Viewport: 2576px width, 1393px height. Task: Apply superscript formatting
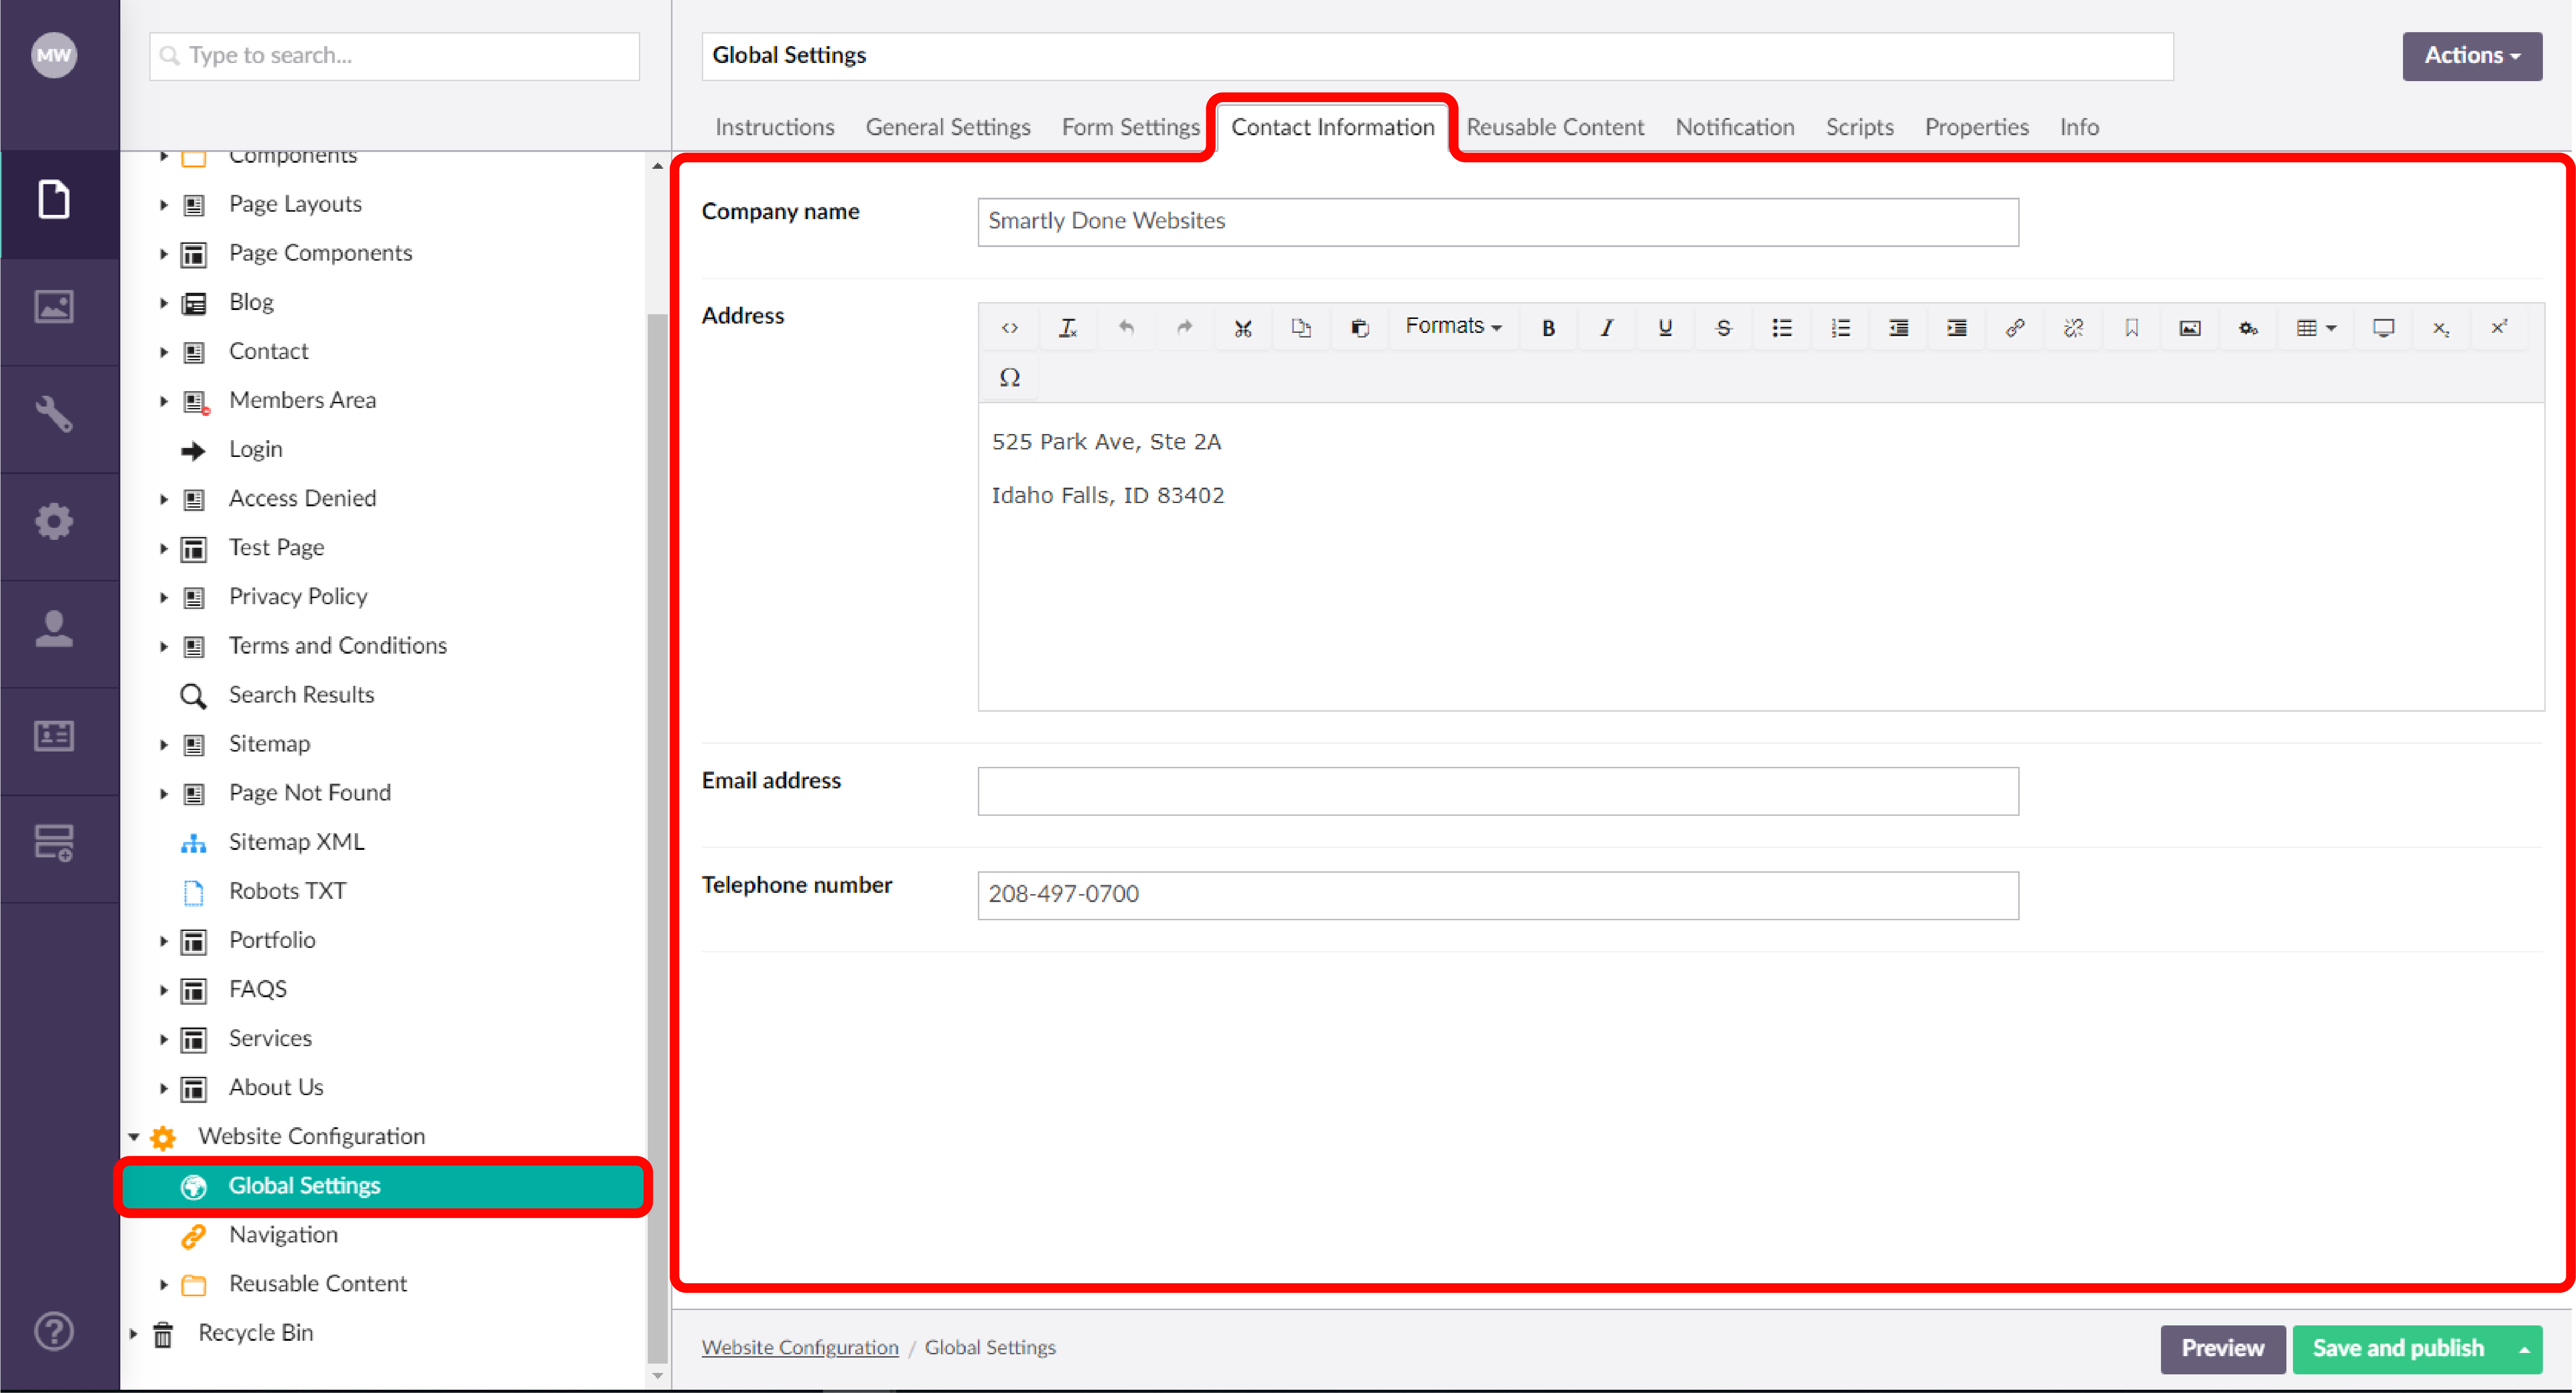pyautogui.click(x=2499, y=328)
